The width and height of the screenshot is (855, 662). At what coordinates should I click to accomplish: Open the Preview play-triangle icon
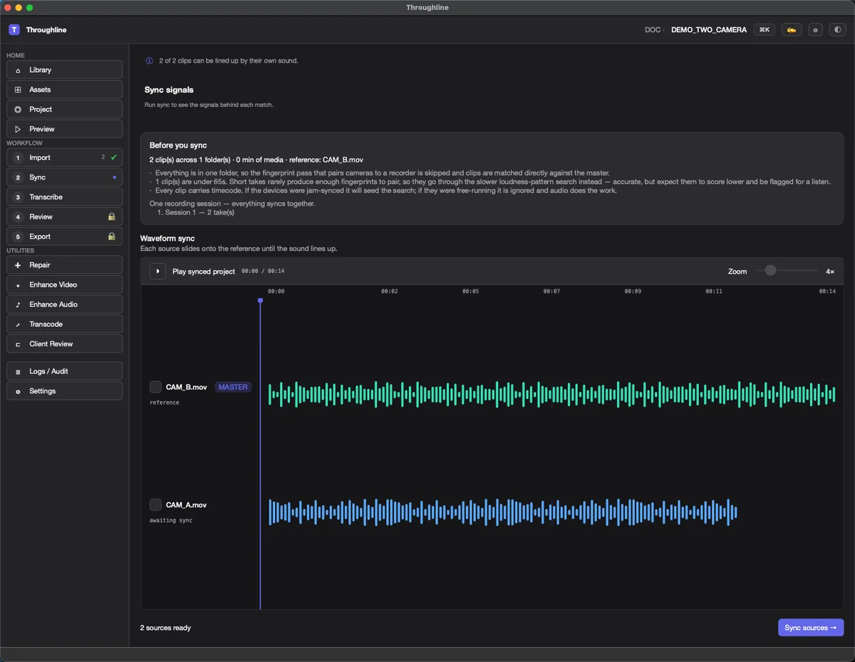pos(18,129)
